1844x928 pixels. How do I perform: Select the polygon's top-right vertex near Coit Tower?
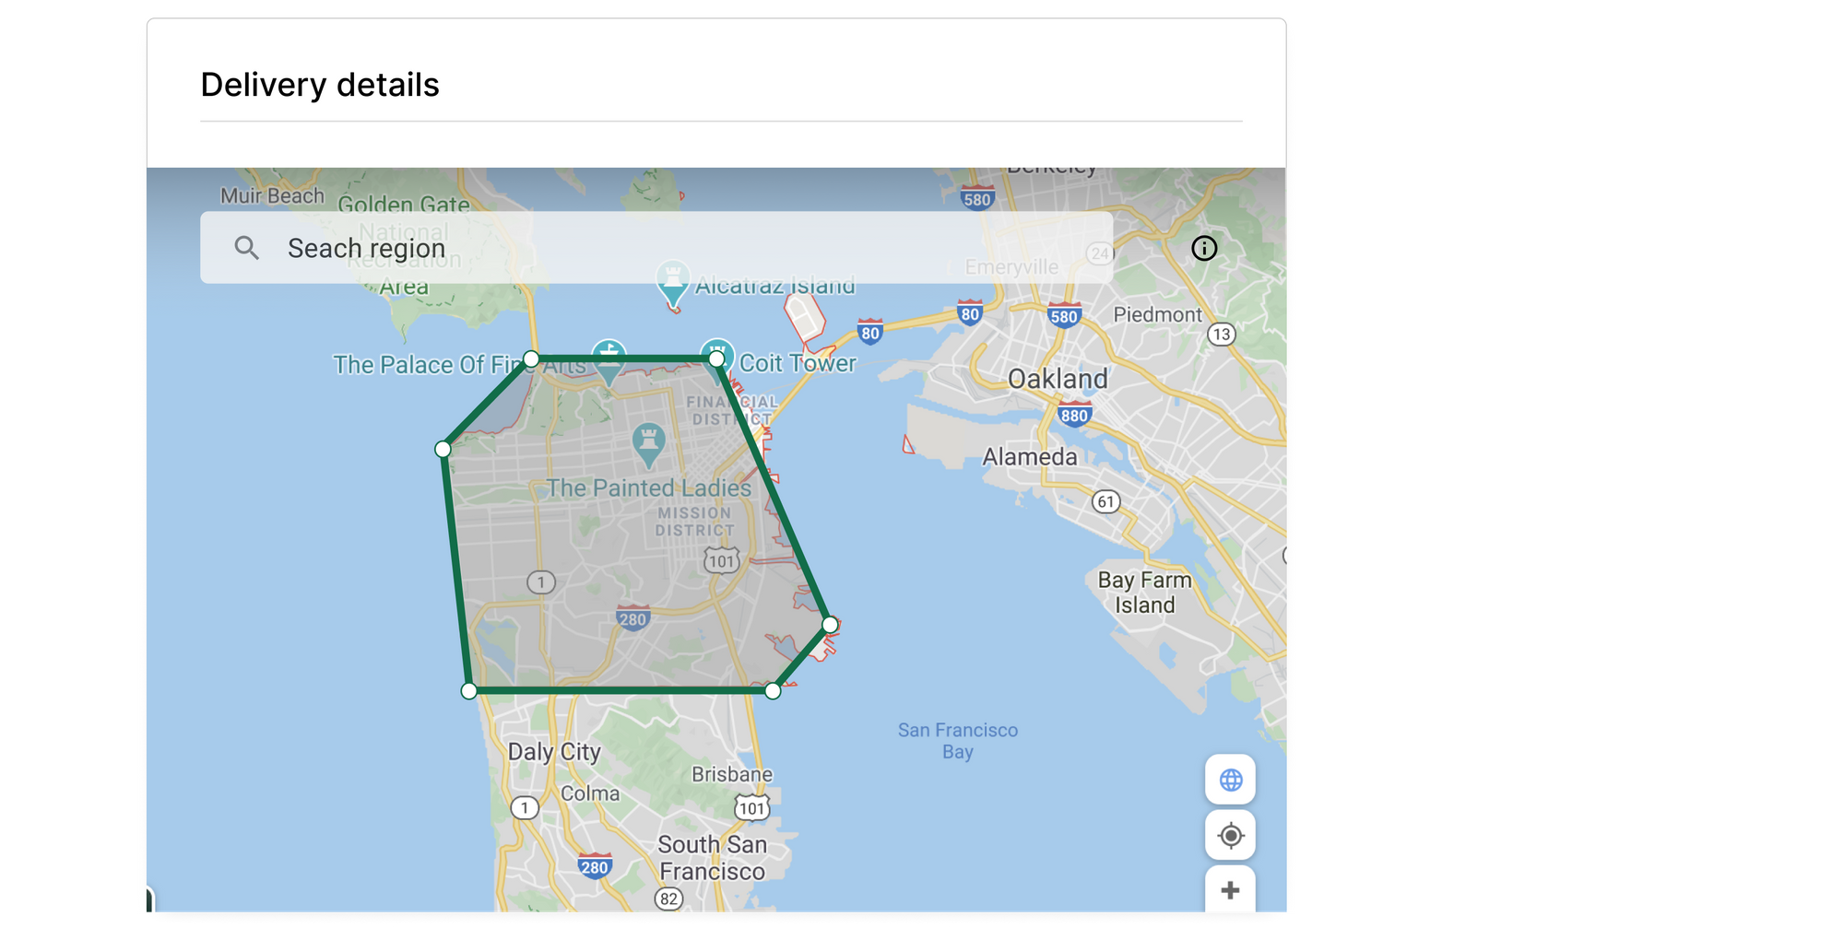click(716, 358)
